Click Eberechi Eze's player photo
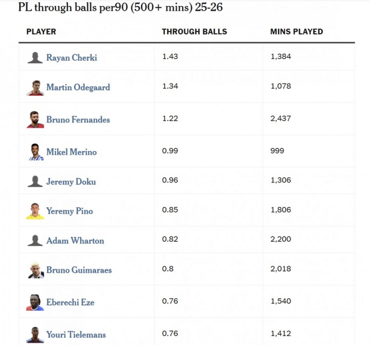 tap(35, 302)
